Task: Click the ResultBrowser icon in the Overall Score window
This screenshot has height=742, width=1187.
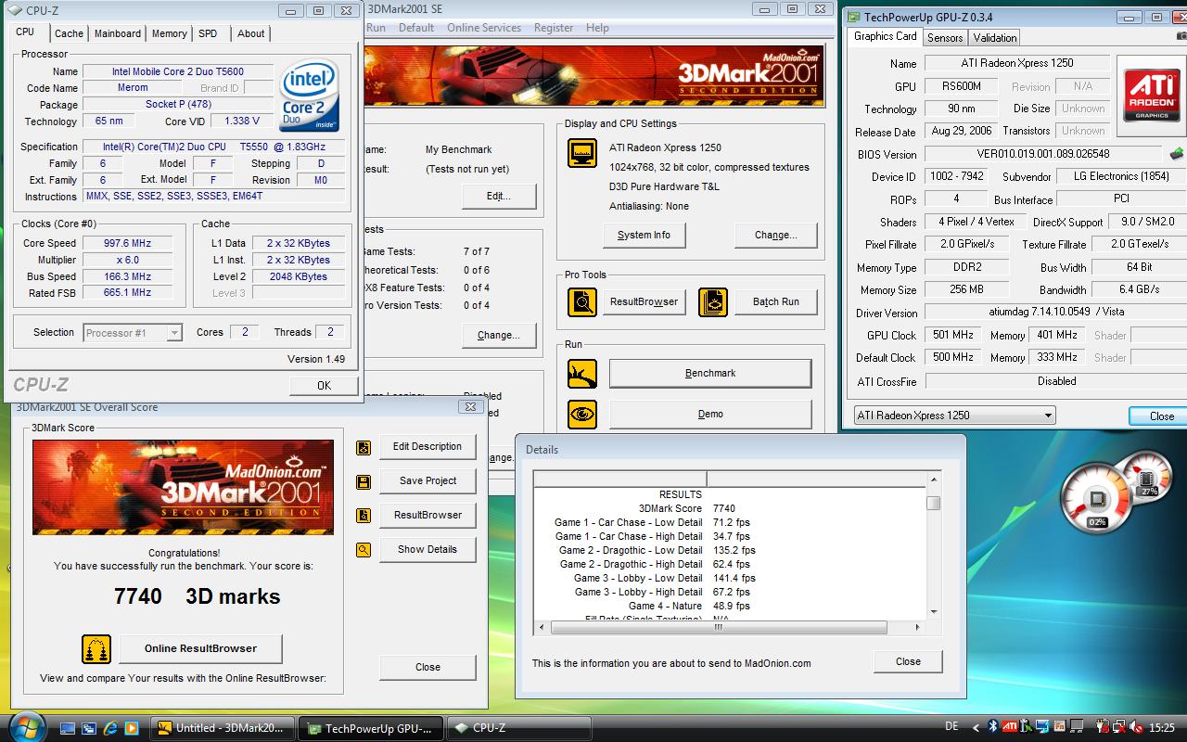Action: tap(364, 516)
